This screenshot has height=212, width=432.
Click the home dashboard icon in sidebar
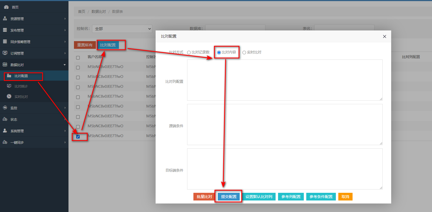(6, 7)
